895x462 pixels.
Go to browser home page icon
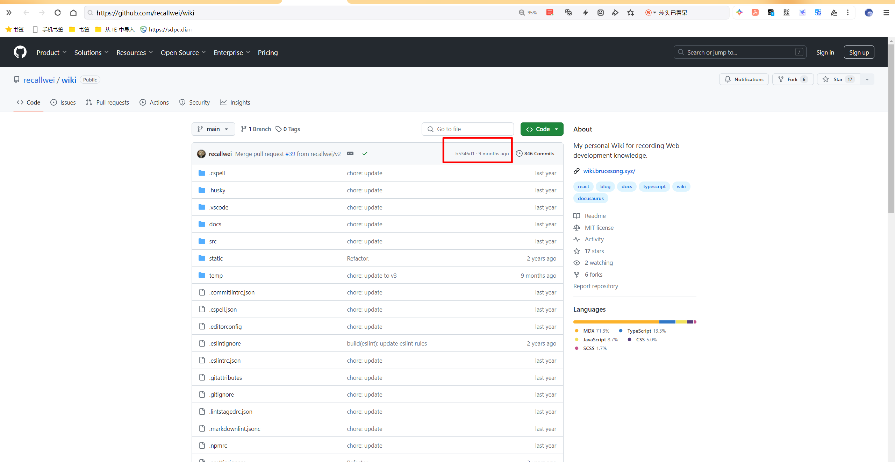tap(73, 13)
